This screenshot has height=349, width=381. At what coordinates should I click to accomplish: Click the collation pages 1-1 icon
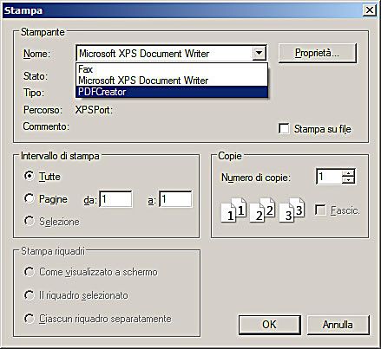point(233,210)
